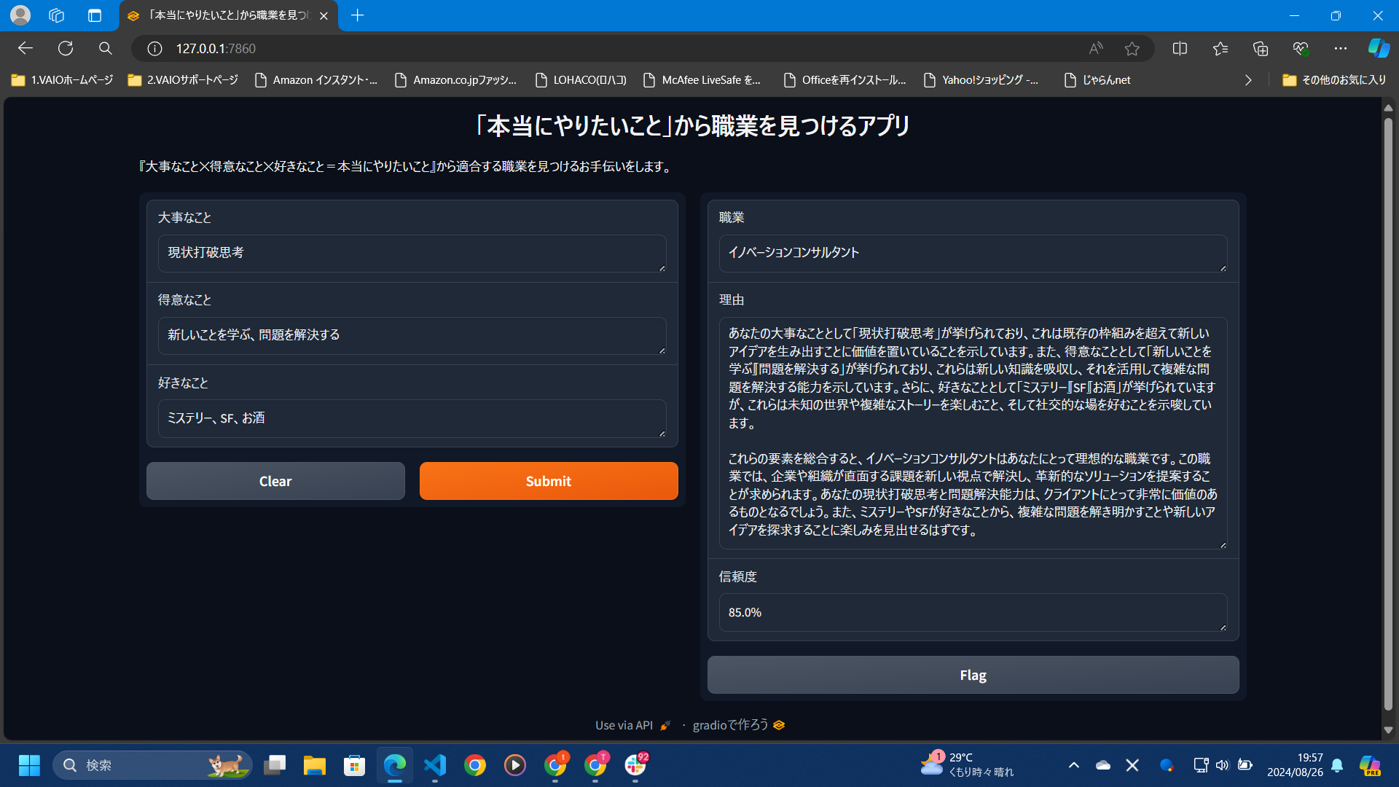Click the 好きなこと text field
The width and height of the screenshot is (1399, 787).
coord(412,418)
